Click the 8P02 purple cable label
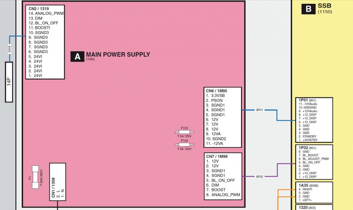Screen dimensions: 353x210 point(260,177)
